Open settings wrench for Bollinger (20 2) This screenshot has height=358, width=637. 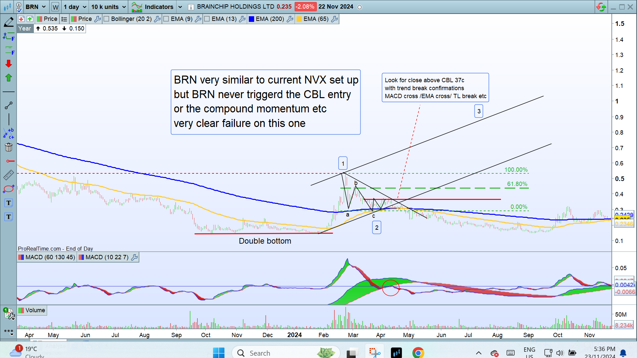coord(158,19)
